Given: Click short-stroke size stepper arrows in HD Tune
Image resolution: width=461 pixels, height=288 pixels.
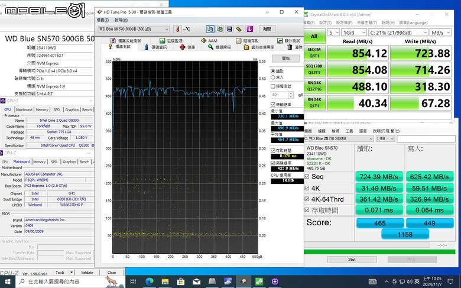Looking at the screenshot, I should point(291,95).
